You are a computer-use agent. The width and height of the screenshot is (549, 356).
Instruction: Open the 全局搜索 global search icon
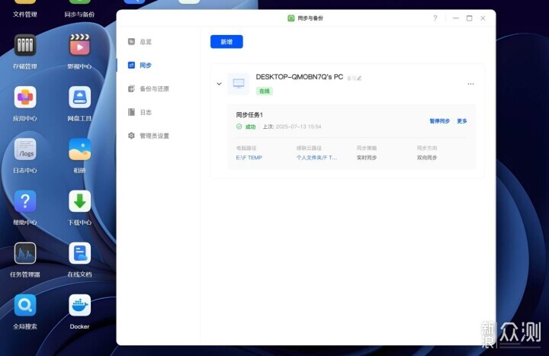[25, 305]
